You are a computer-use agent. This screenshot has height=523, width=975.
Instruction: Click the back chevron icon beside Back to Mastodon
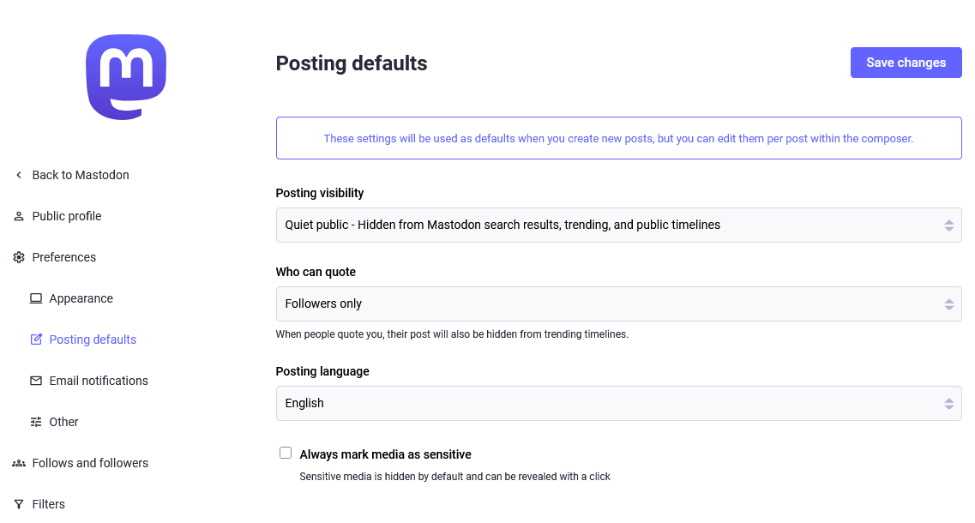[x=19, y=175]
